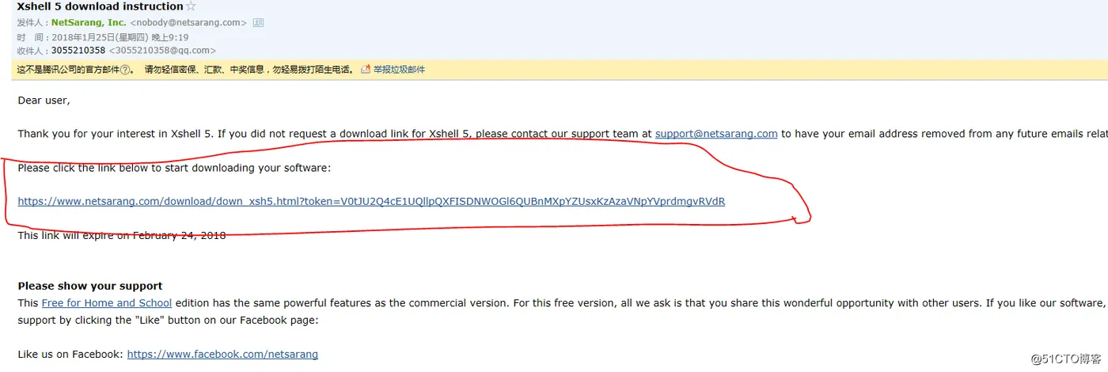Image resolution: width=1108 pixels, height=372 pixels.
Task: Click the 51CTO博客 watermark
Action: (1065, 359)
